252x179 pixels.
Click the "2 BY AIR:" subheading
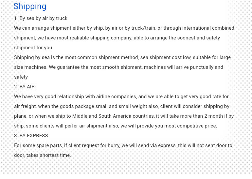(x=25, y=87)
